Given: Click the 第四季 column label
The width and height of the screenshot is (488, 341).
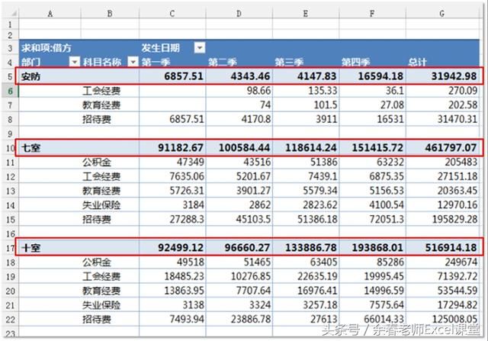Looking at the screenshot, I should coord(356,62).
